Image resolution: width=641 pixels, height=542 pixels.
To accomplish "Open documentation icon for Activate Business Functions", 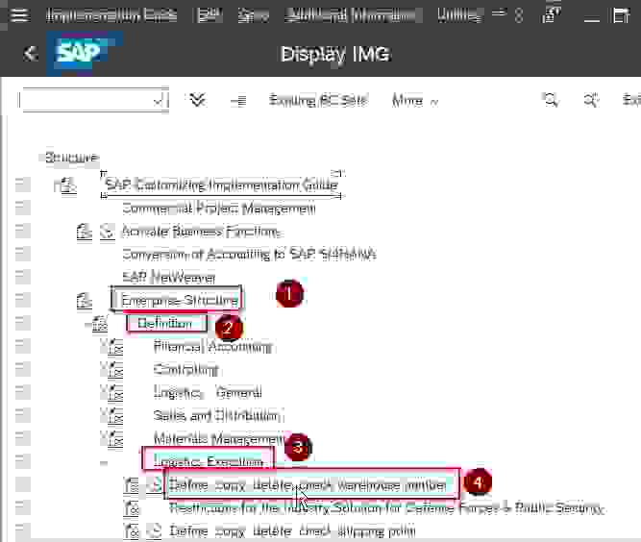I will pos(85,231).
